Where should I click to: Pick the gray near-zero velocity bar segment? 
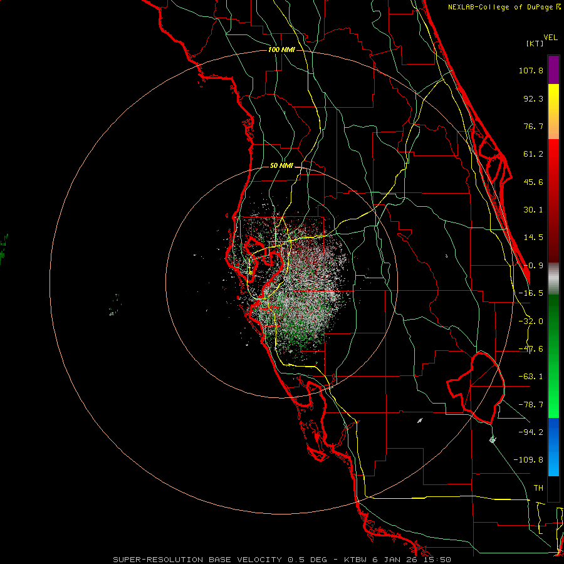[x=553, y=278]
